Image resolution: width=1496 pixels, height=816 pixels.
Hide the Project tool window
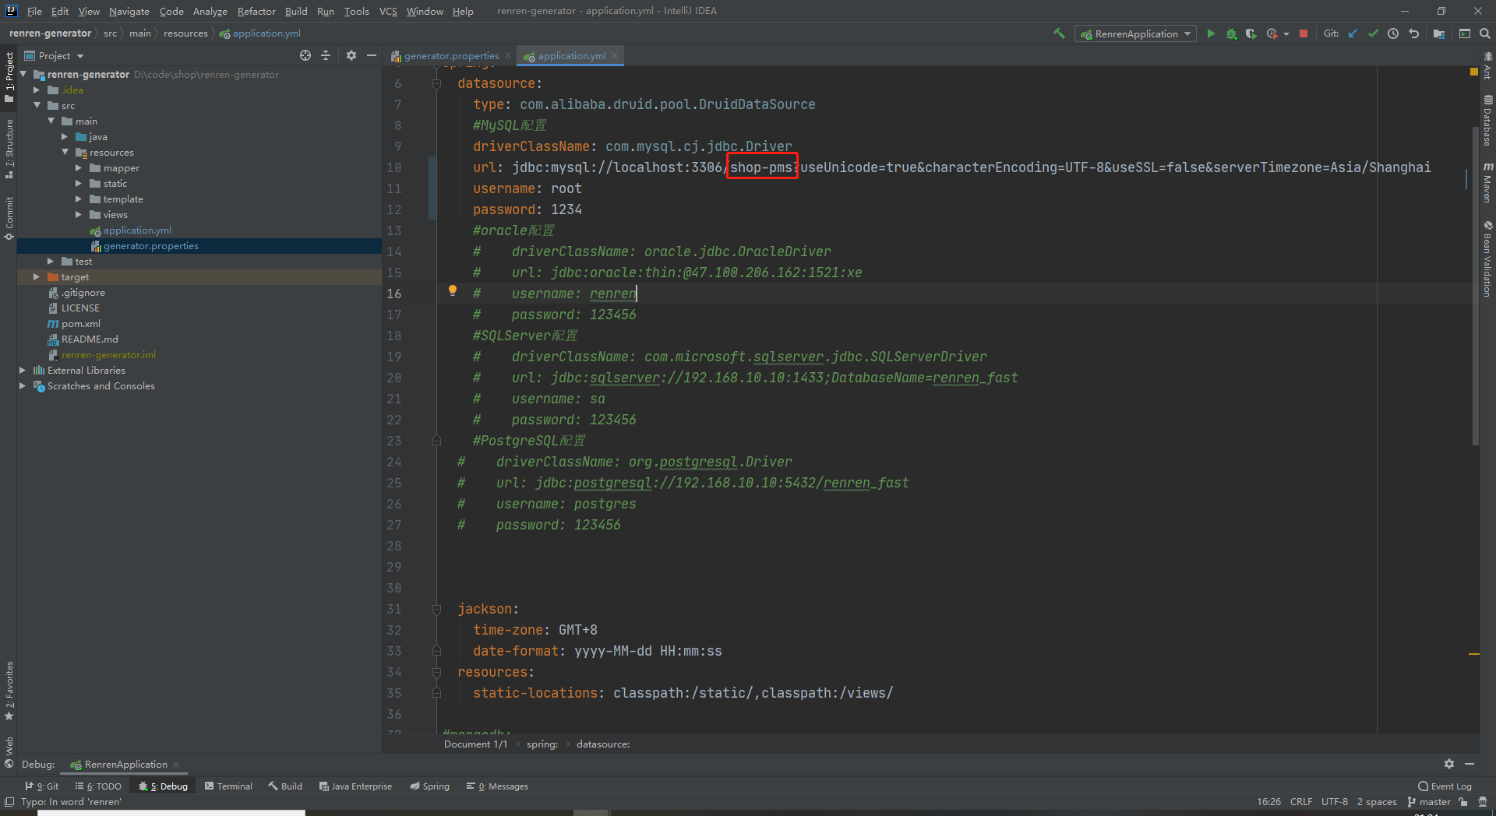pyautogui.click(x=372, y=55)
